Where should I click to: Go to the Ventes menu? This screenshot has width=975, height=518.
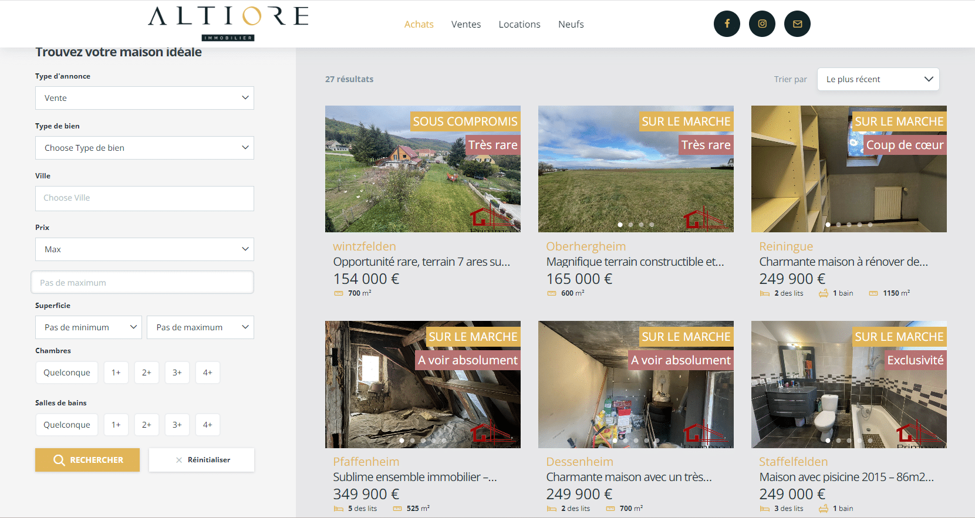(466, 24)
